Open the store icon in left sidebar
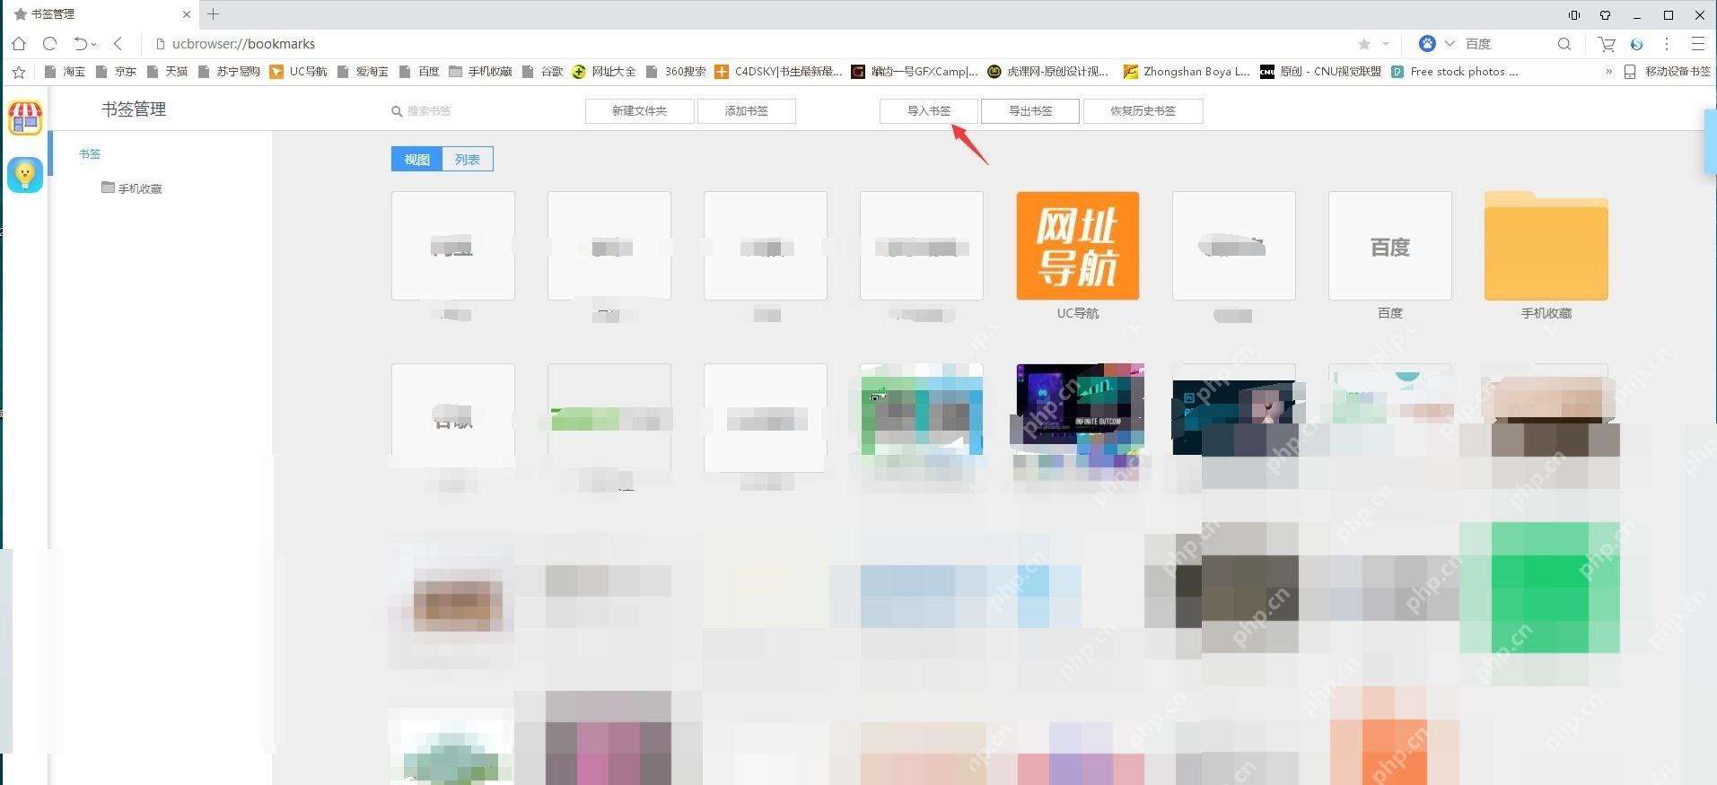This screenshot has width=1717, height=785. pos(25,118)
